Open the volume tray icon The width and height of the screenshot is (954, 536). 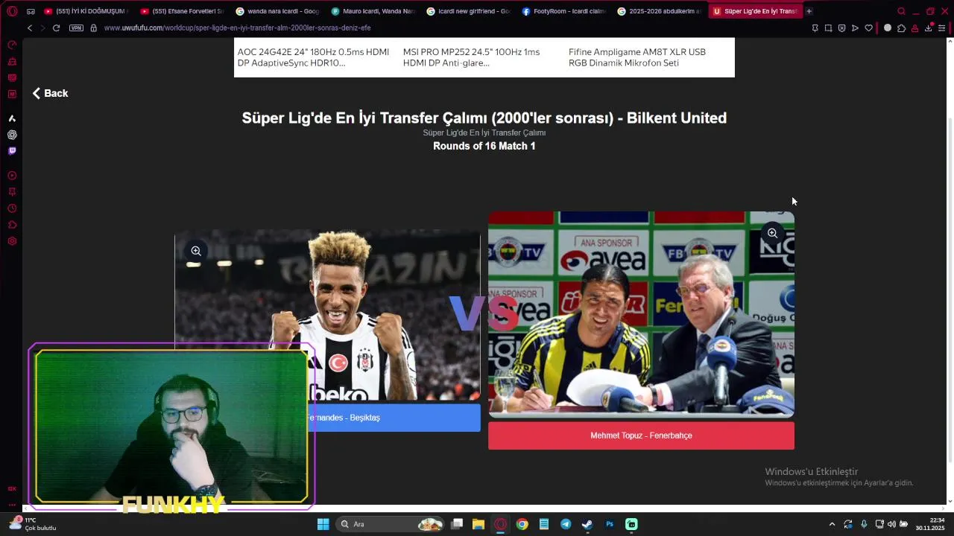tap(891, 524)
